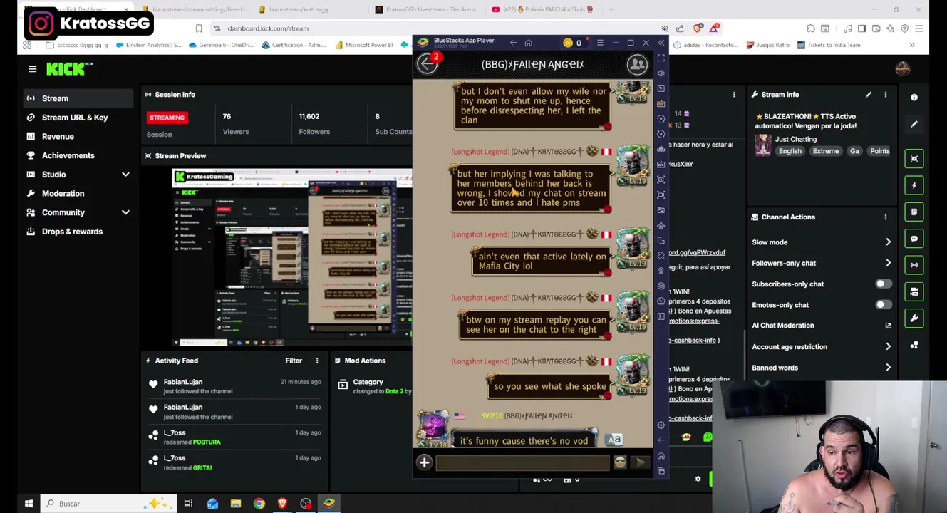Viewport: 947px width, 513px height.
Task: Switch to blaze.stream/kratossgg browser tab
Action: coord(299,9)
